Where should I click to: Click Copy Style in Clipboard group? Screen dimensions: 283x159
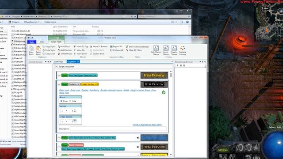click(49, 46)
